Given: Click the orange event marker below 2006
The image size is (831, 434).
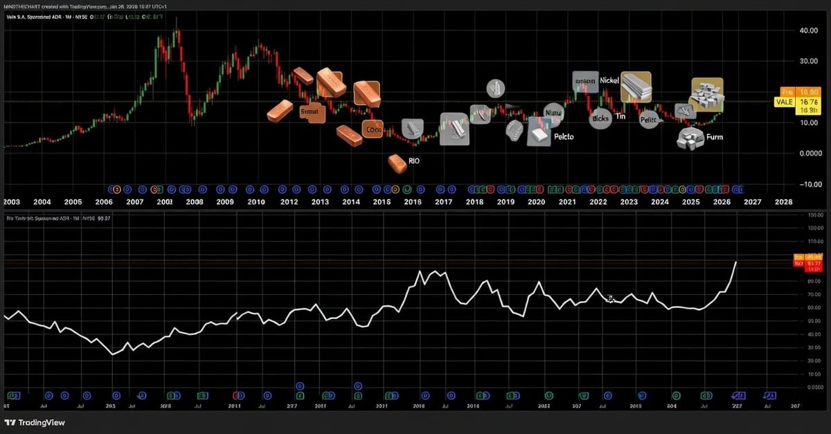Looking at the screenshot, I should [x=117, y=188].
